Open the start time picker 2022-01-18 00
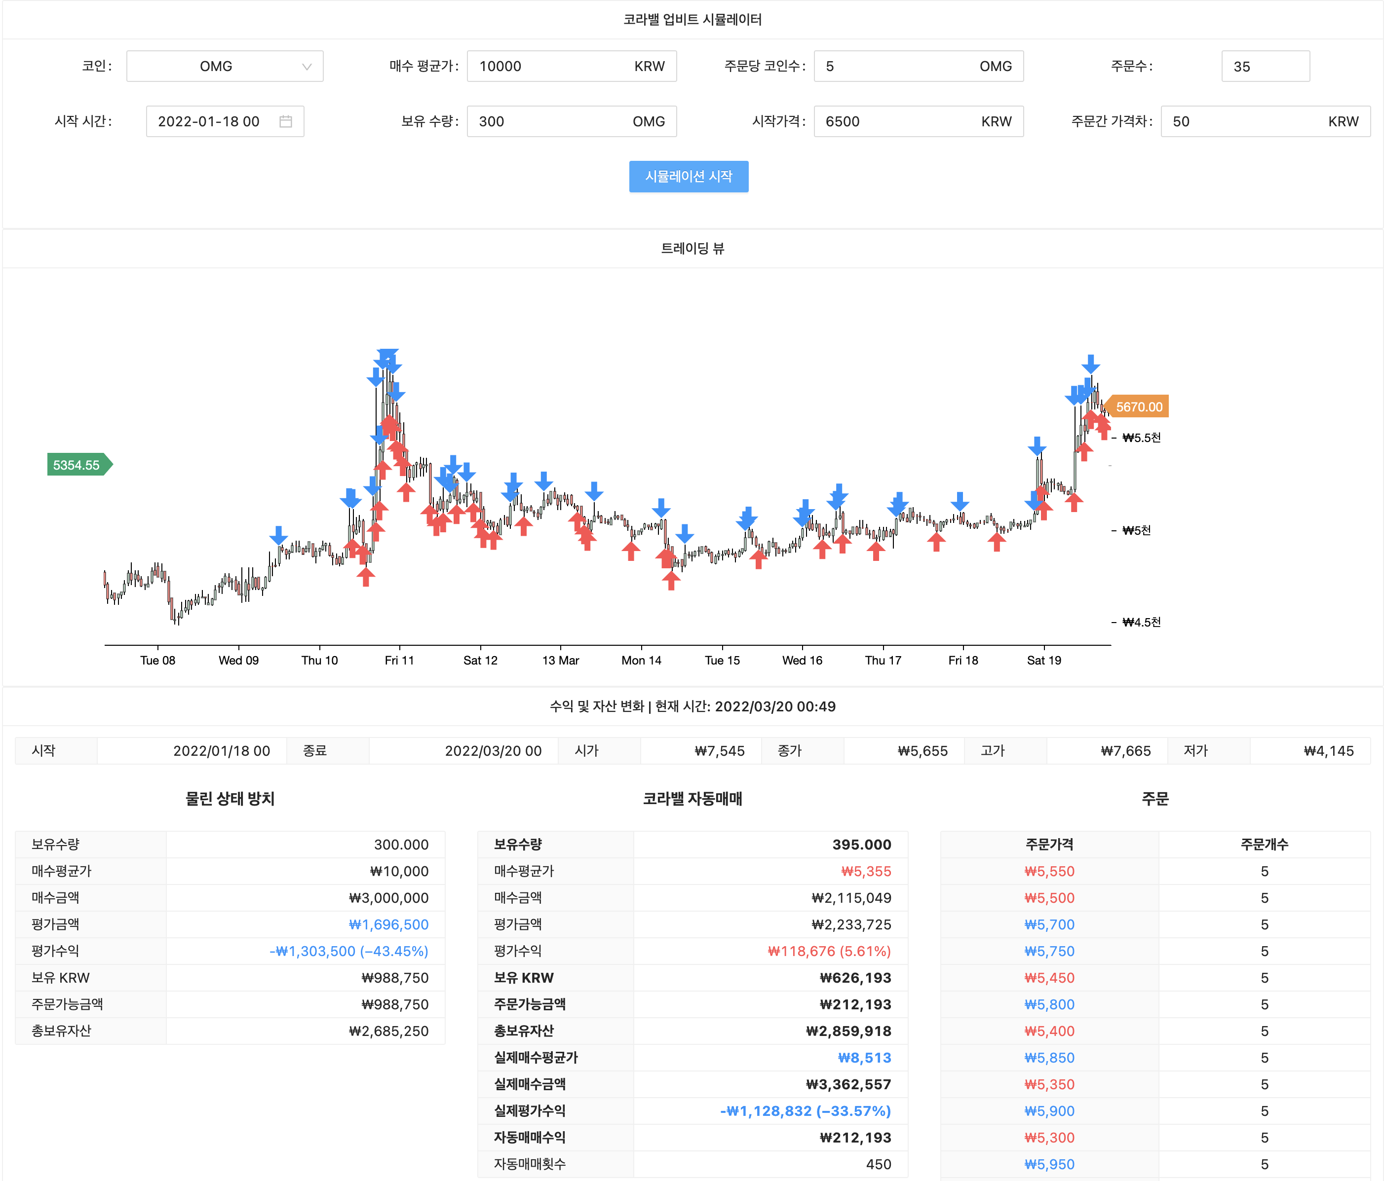 coord(214,121)
